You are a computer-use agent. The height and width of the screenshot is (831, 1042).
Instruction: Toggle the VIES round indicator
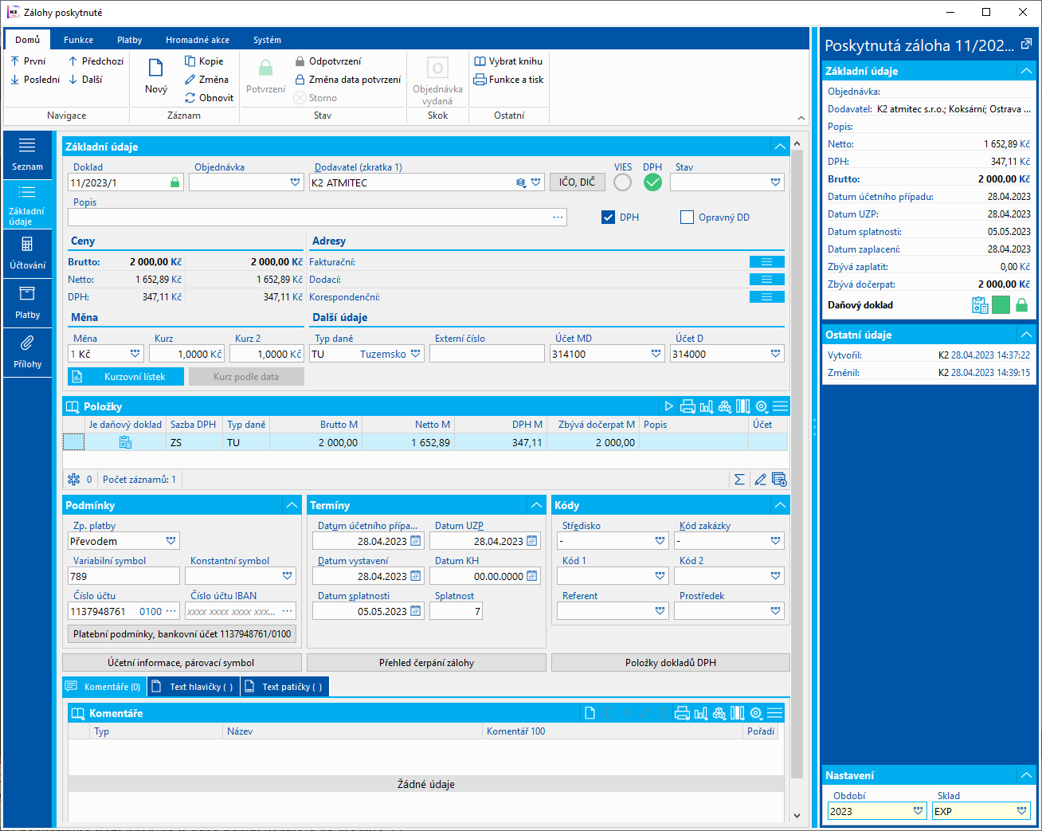623,182
